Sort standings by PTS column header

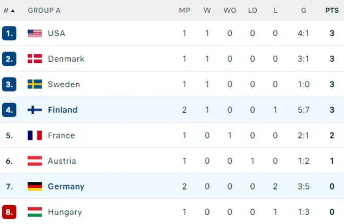(x=332, y=10)
